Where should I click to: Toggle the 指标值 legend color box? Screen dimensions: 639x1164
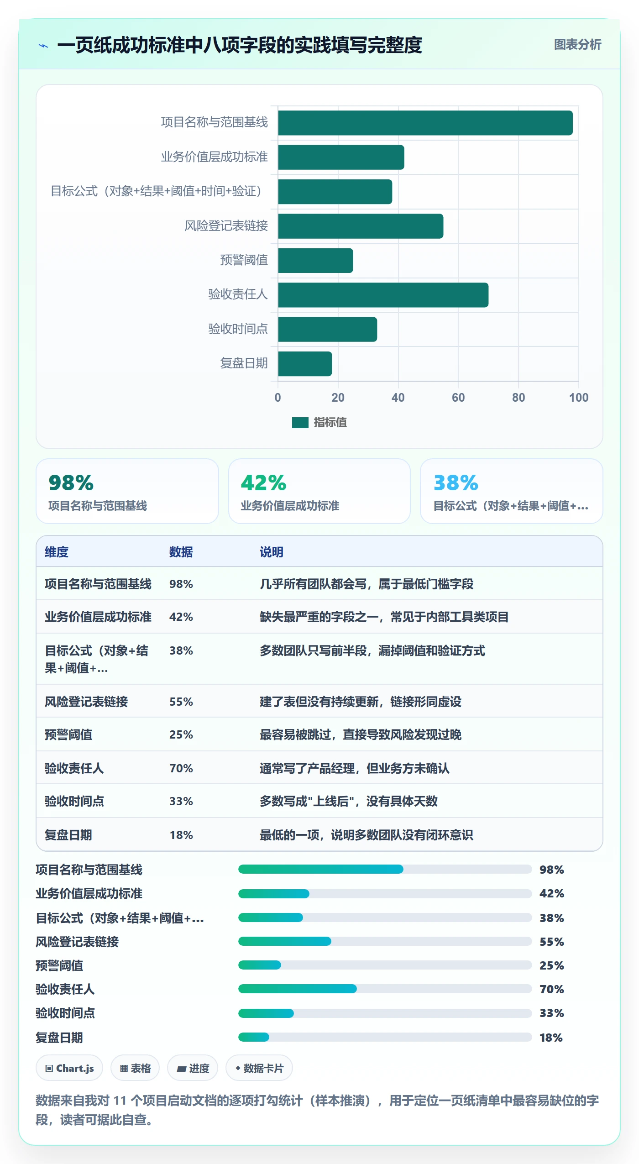coord(300,423)
